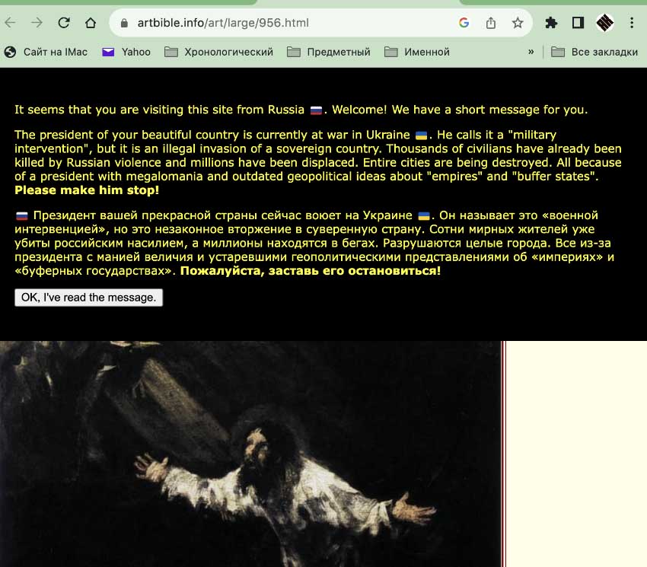
Task: View site information via lock icon
Action: [124, 23]
